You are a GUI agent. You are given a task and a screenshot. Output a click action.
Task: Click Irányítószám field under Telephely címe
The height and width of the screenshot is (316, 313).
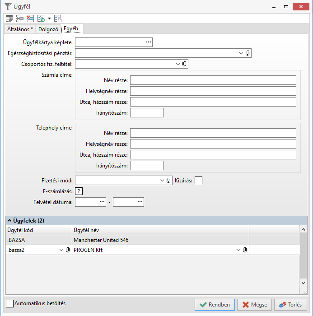point(147,166)
